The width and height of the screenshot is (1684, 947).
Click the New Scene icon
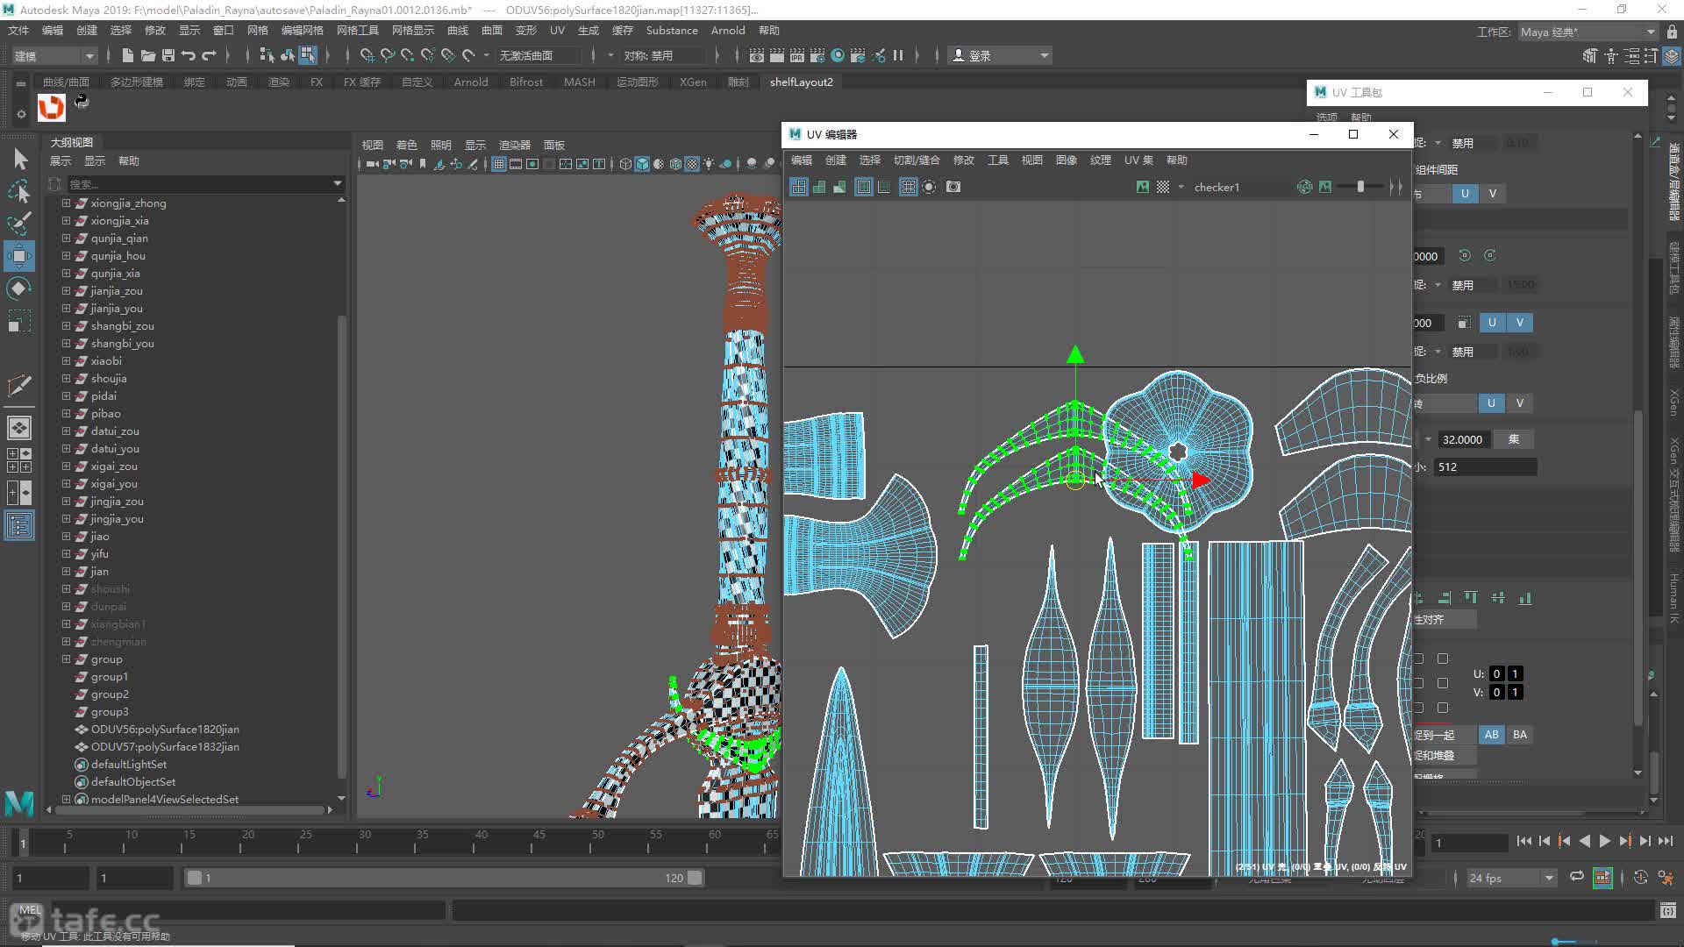(x=127, y=55)
